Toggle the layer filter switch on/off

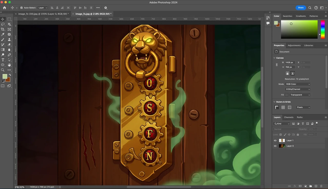[317, 123]
